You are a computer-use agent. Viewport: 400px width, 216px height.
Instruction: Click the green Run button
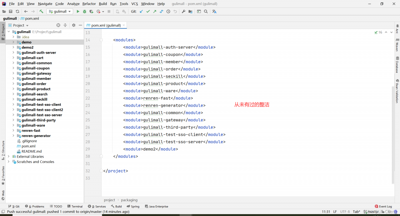78,12
